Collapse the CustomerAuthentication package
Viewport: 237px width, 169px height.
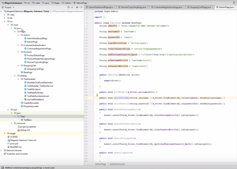(18, 45)
